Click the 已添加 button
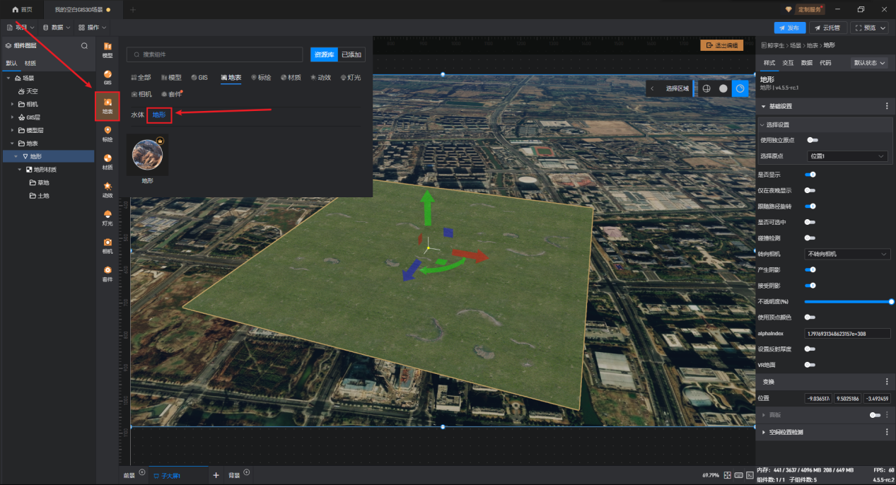 pos(351,54)
